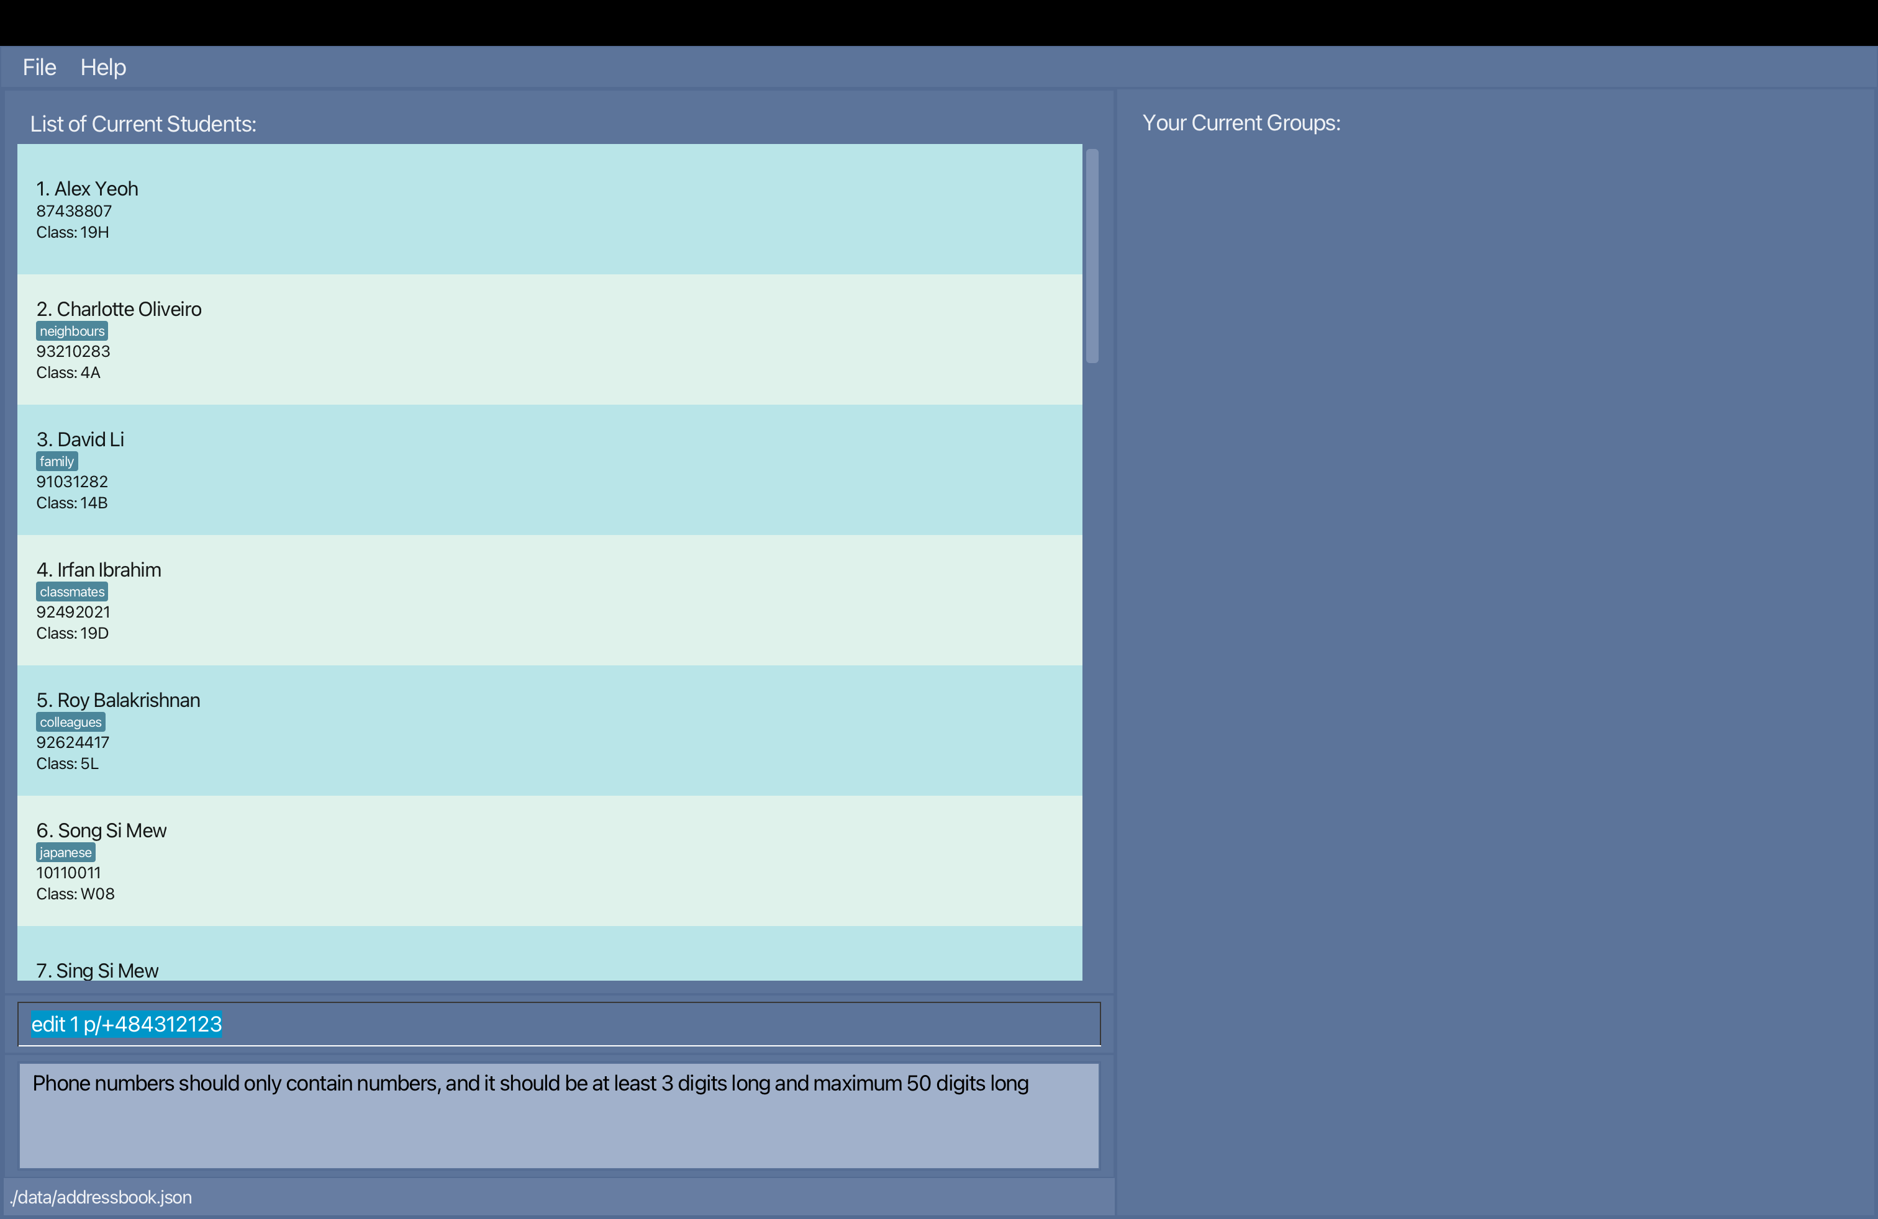This screenshot has width=1878, height=1219.
Task: Click the japanese tag on Song Si Mew
Action: 65,852
